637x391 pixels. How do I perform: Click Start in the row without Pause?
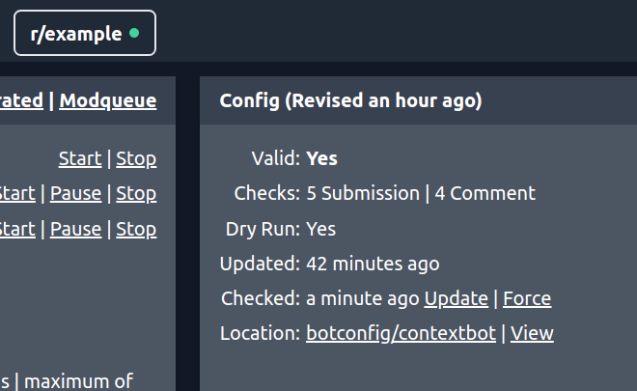point(80,158)
